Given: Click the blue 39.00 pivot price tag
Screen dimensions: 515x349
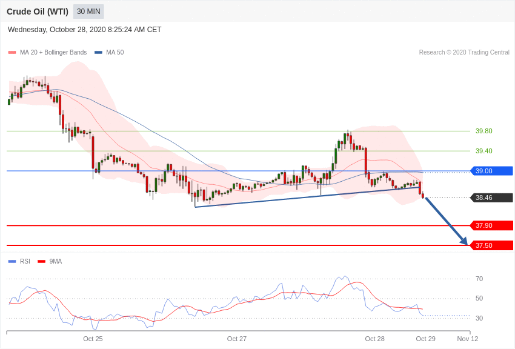Looking at the screenshot, I should [x=492, y=171].
